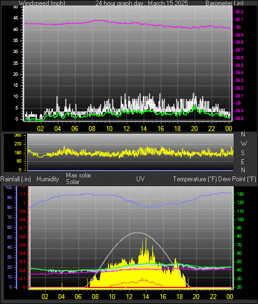Viewport: 258px width, 304px height.
Task: Click barometer axis value 29.7
Action: coord(239,50)
